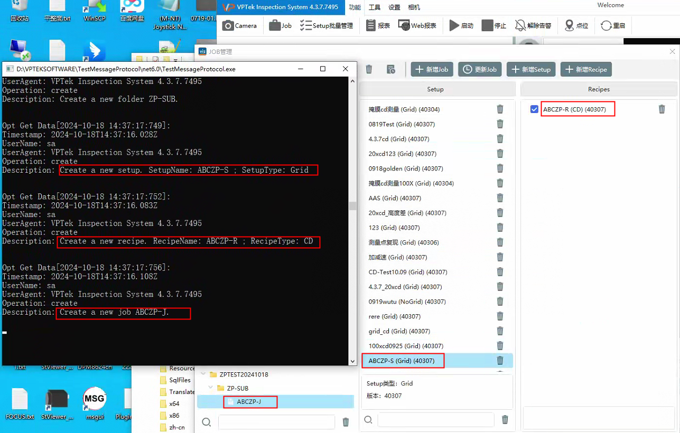Select setup CD-Test10.09 (Grid) (40307)
Viewport: 680px width, 433px height.
coord(408,272)
